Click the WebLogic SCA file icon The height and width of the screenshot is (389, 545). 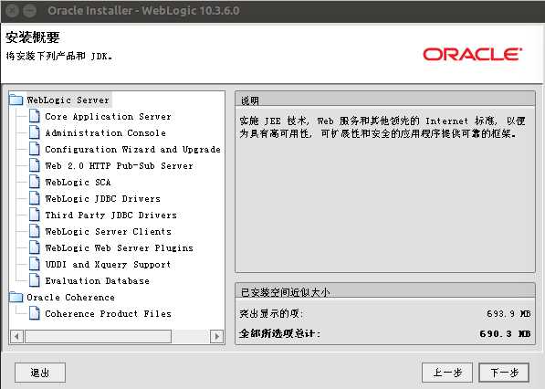tap(35, 182)
